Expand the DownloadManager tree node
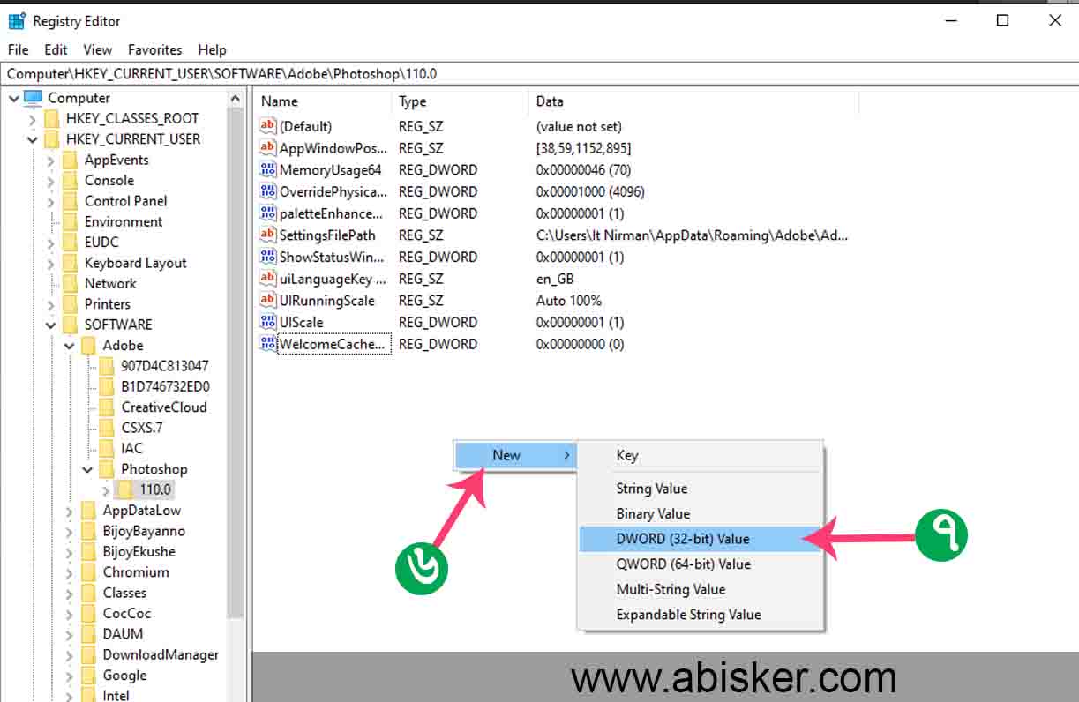 click(x=69, y=655)
